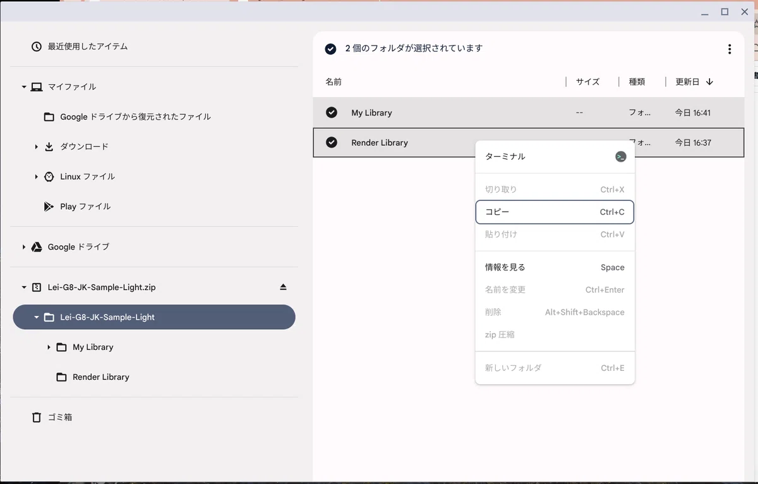Click 削除 in the context menu

(555, 312)
